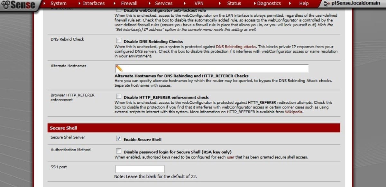Screen dimensions: 386x187
Task: Uncheck Enable Secure Shell
Action: tap(119, 138)
